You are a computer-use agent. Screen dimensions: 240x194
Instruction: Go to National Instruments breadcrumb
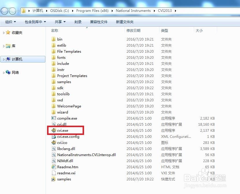pyautogui.click(x=133, y=11)
